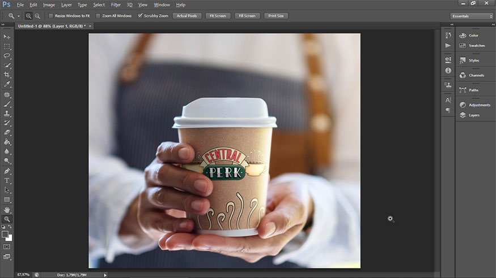Open the Info panel icon
Image resolution: width=496 pixels, height=278 pixels.
point(448,71)
